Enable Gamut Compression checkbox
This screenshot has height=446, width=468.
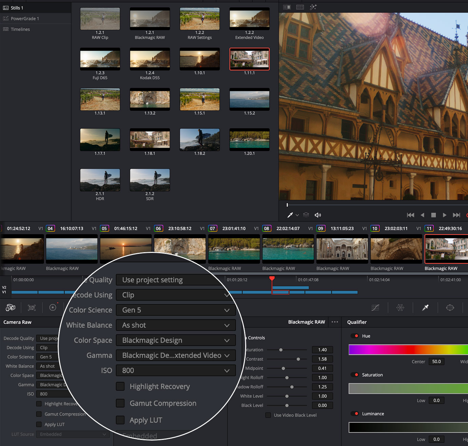[120, 403]
